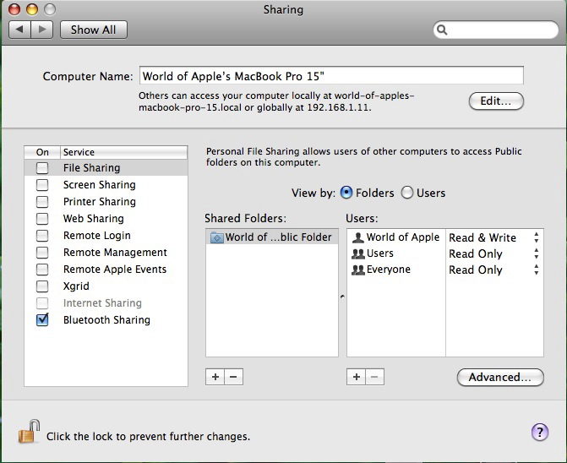
Task: Enable the Xgrid checkbox
Action: tap(42, 286)
